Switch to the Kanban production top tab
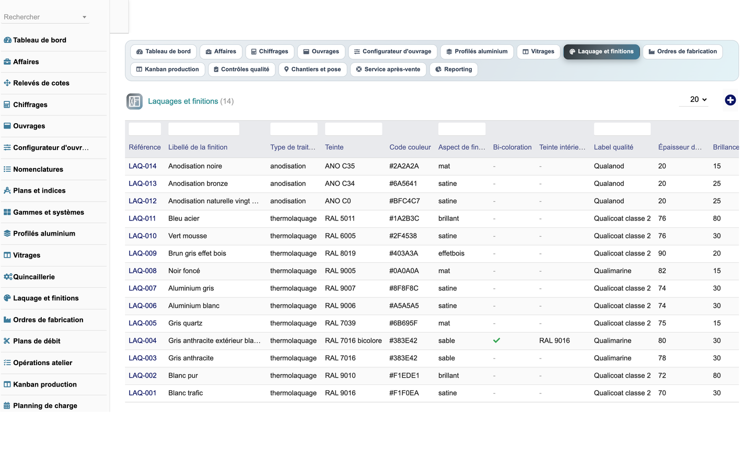Image resolution: width=755 pixels, height=467 pixels. click(168, 69)
